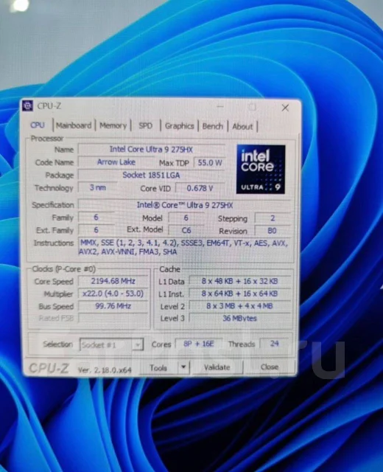Viewport: 383px width, 472px height.
Task: Click the Technology value '3 nm'
Action: coord(98,187)
